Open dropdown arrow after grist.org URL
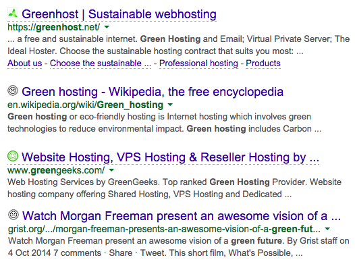 point(327,229)
